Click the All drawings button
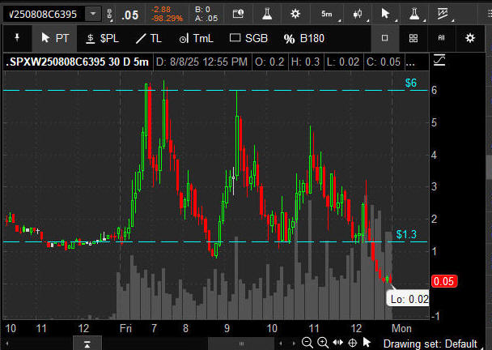Viewport: 492px width, 350px height. tap(441, 38)
